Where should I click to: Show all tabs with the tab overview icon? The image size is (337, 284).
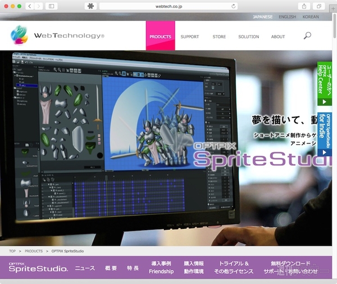(319, 6)
